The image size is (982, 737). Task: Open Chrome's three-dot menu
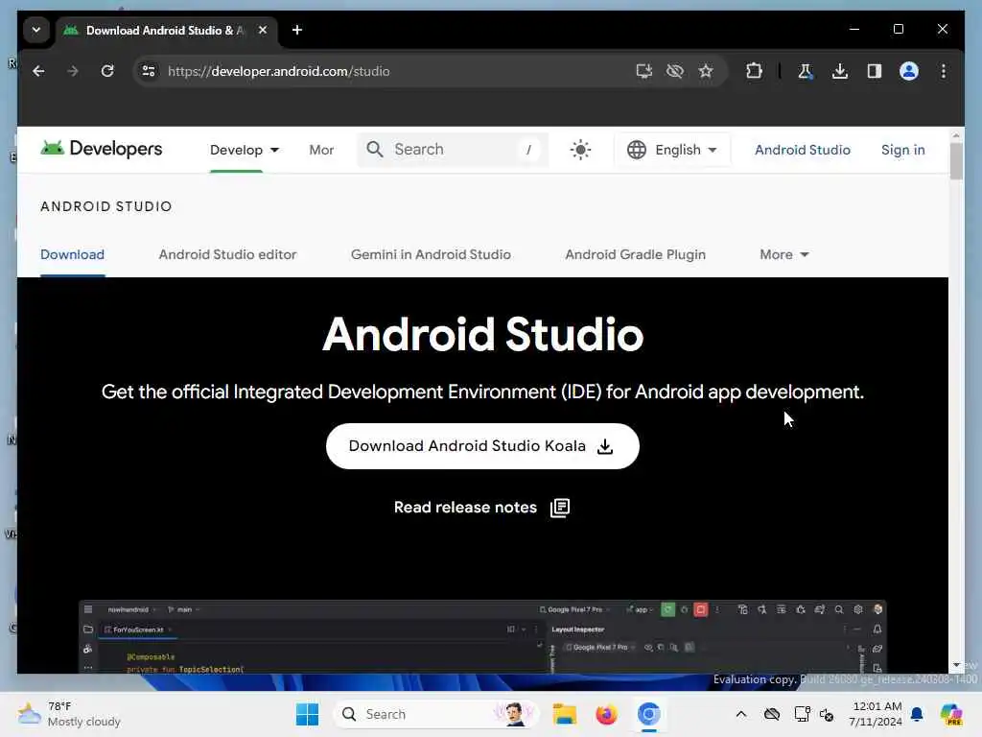(x=944, y=71)
